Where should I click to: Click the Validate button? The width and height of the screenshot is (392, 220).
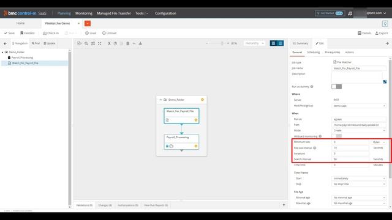click(x=27, y=33)
